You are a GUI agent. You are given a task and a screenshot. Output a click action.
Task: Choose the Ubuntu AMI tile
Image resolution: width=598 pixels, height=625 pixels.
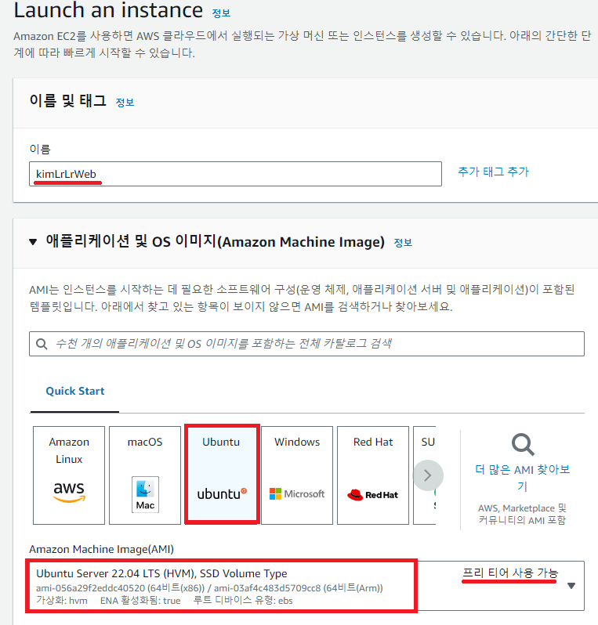coord(221,475)
